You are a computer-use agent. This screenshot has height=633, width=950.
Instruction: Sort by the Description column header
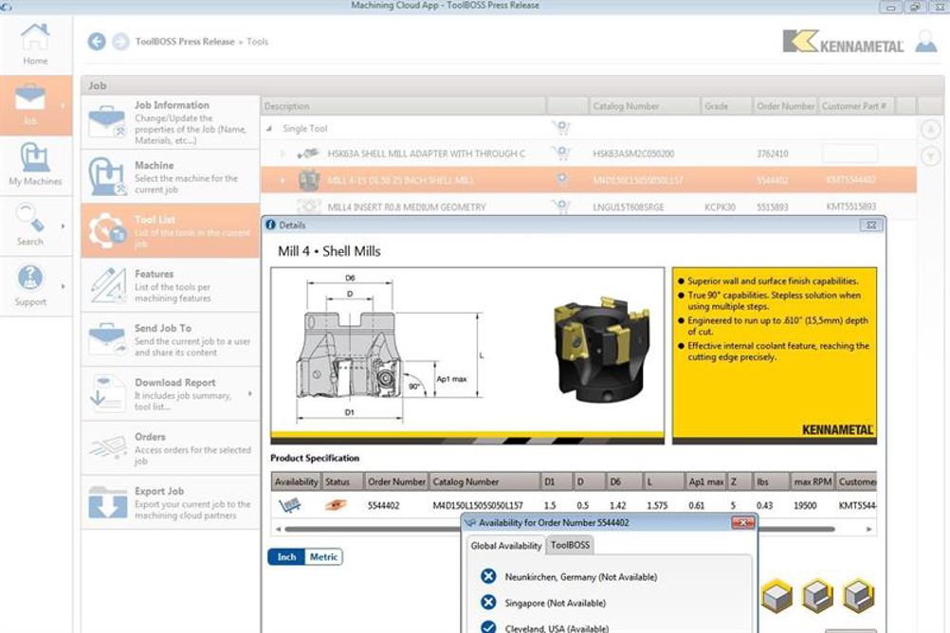[404, 106]
